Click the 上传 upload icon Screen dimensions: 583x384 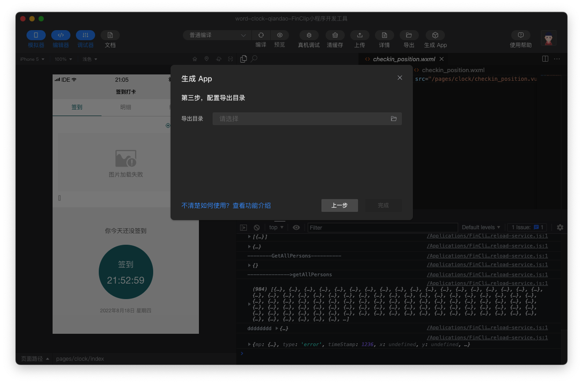(x=360, y=35)
